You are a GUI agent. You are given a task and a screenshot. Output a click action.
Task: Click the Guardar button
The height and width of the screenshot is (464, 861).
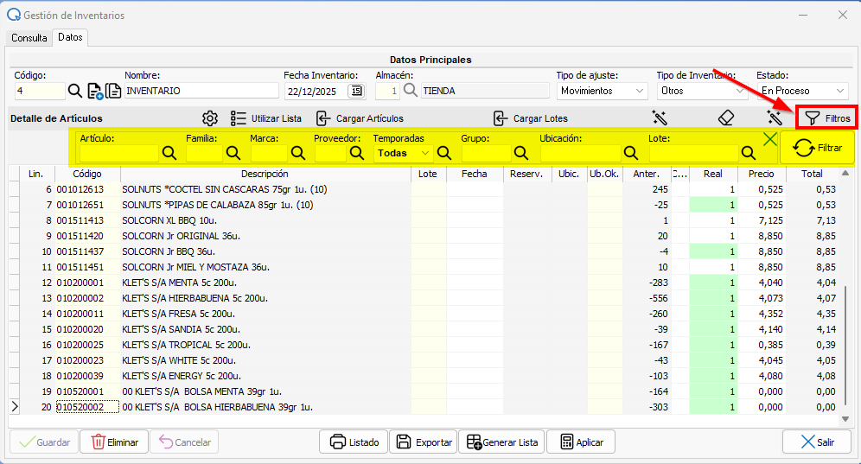coord(45,442)
